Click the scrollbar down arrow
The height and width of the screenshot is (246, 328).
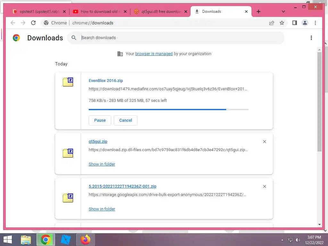coord(319,225)
